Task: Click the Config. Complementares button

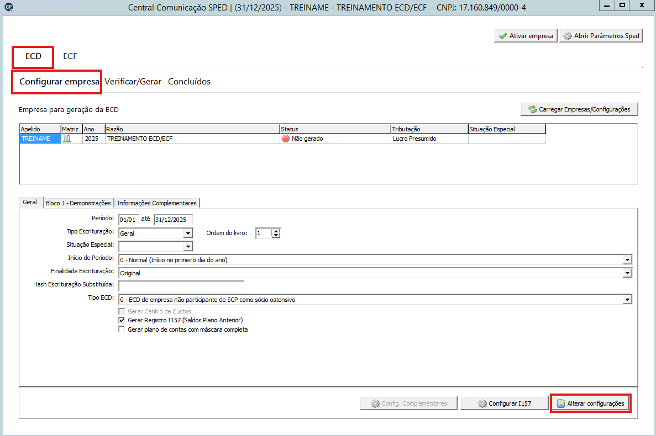Action: pyautogui.click(x=408, y=403)
